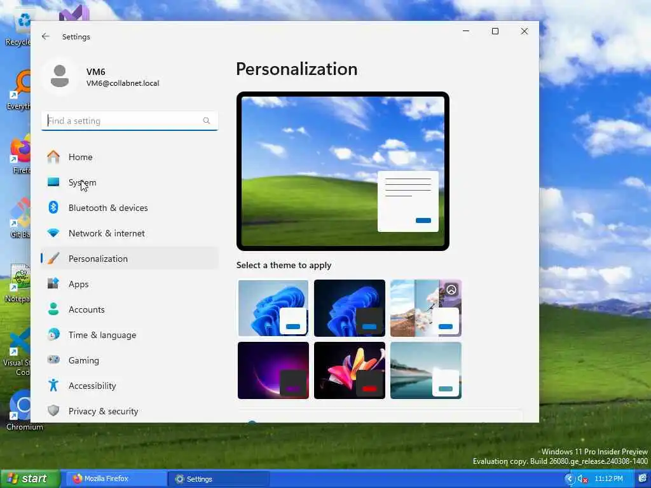651x488 pixels.
Task: Select the Notepad++ desktop shortcut
Action: coord(18,283)
